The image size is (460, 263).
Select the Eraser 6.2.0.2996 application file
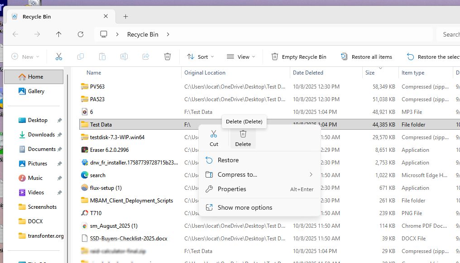point(109,150)
